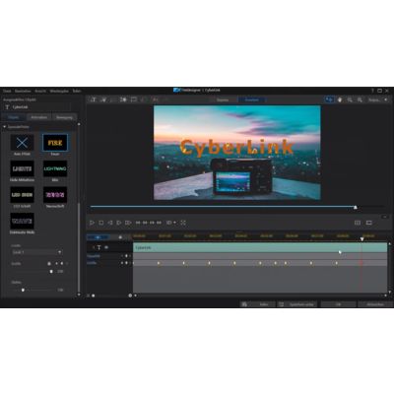Step to next frame
Image resolution: width=394 pixels, height=394 pixels.
119,223
